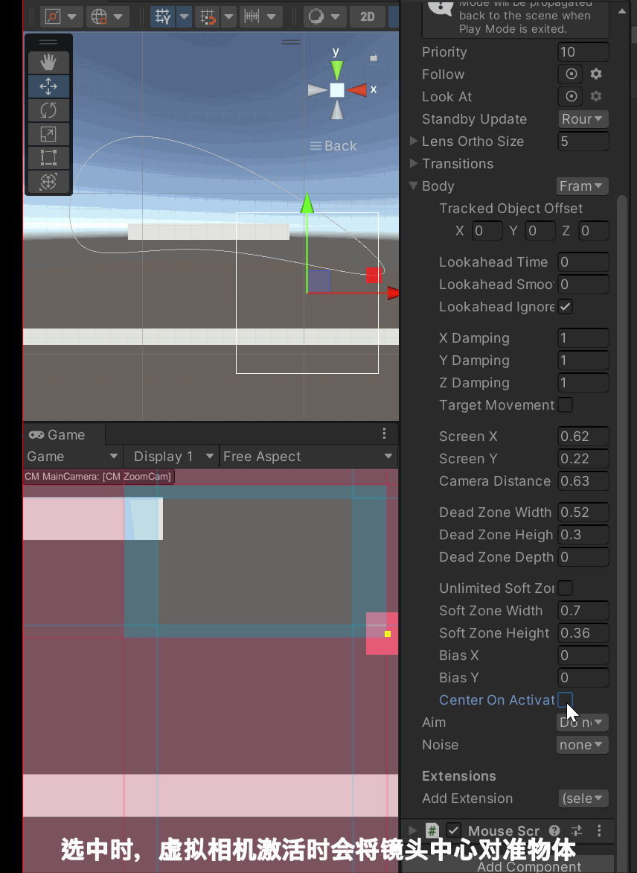
Task: Click the gizmo center cube
Action: [x=336, y=90]
